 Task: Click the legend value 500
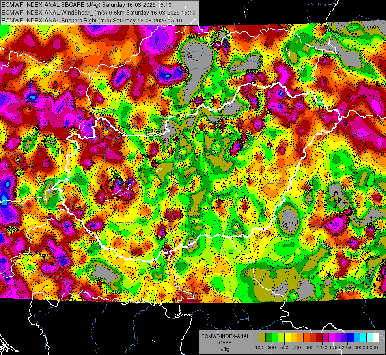[284, 348]
